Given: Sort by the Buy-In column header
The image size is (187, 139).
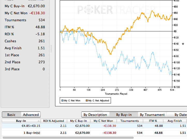Looking at the screenshot, I should click(21, 121).
